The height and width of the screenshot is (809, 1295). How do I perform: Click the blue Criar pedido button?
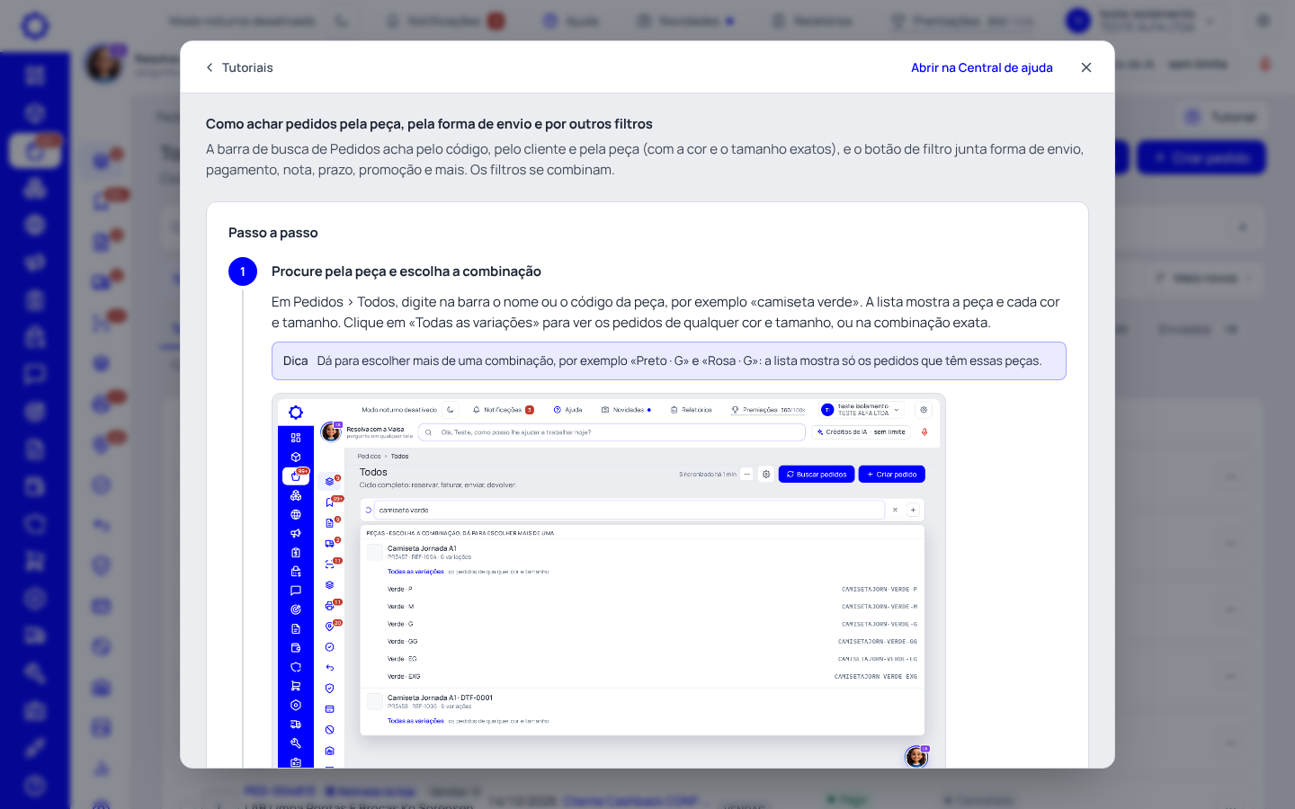(1201, 157)
